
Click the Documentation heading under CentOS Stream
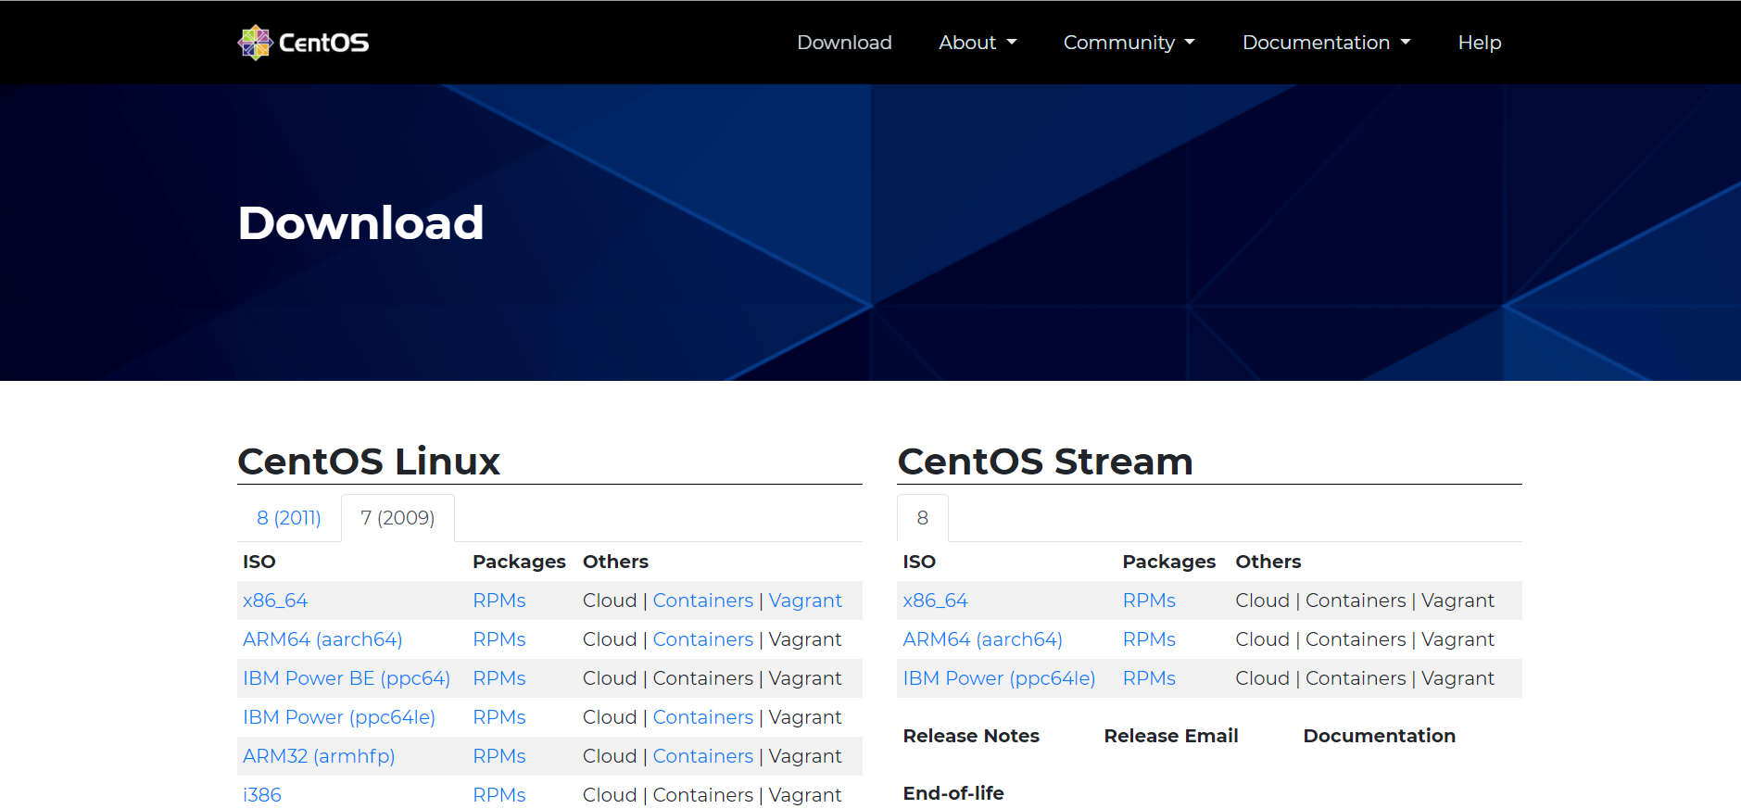tap(1380, 736)
